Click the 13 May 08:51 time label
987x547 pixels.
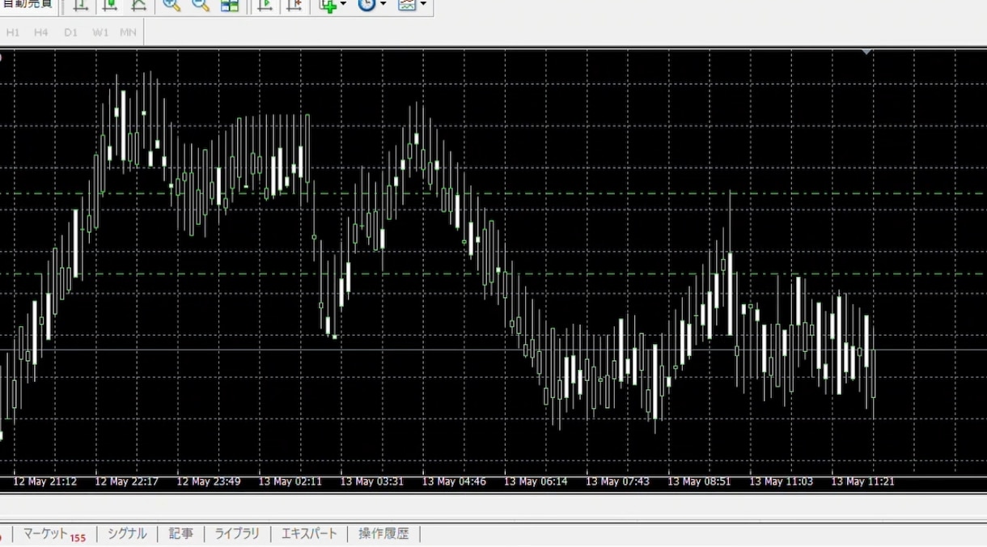[x=699, y=481]
